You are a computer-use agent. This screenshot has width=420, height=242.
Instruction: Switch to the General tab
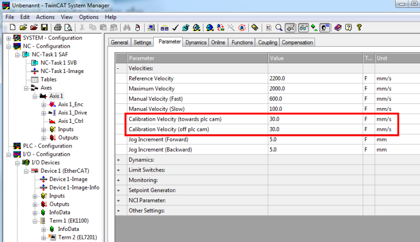click(120, 43)
